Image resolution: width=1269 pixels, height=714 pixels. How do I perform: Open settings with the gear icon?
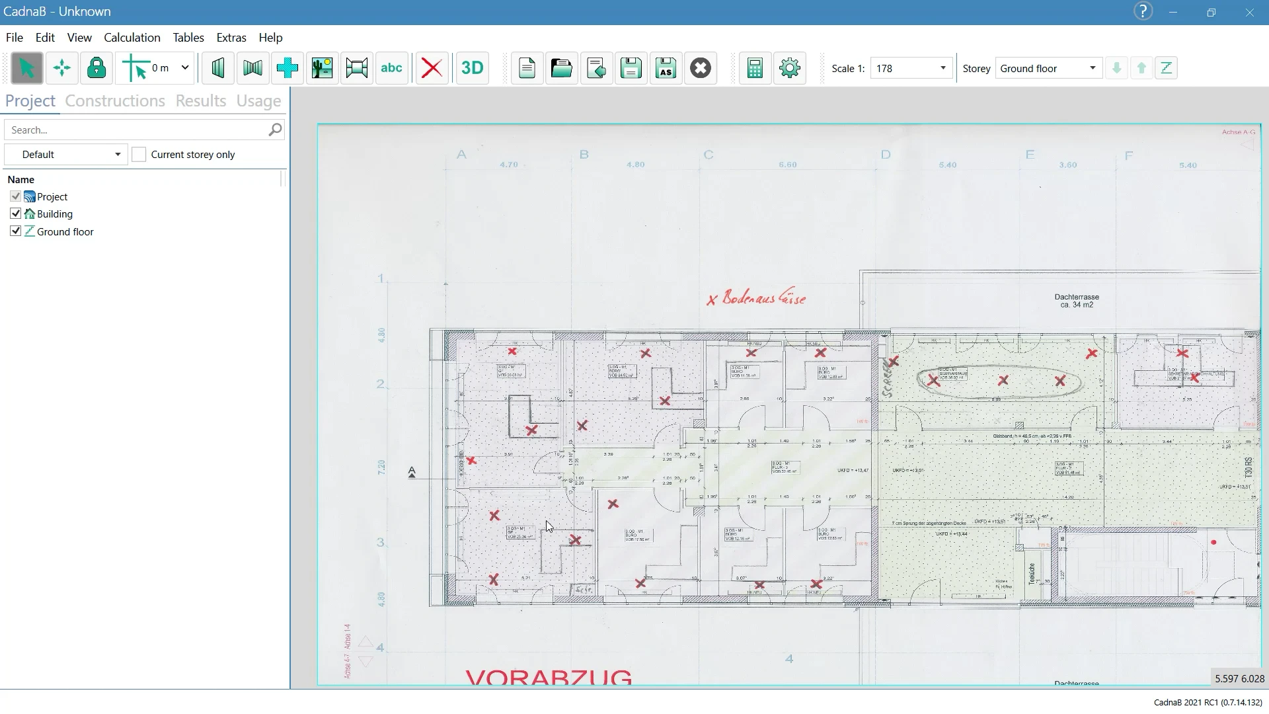[x=790, y=68]
